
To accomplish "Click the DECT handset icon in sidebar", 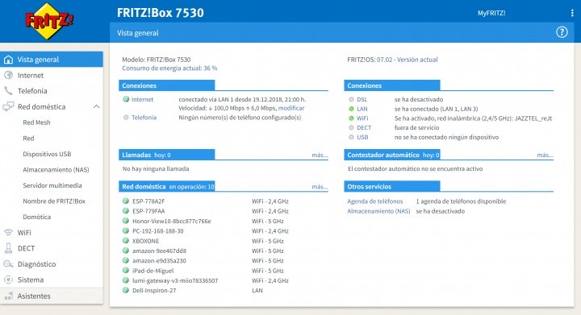I will pyautogui.click(x=8, y=248).
